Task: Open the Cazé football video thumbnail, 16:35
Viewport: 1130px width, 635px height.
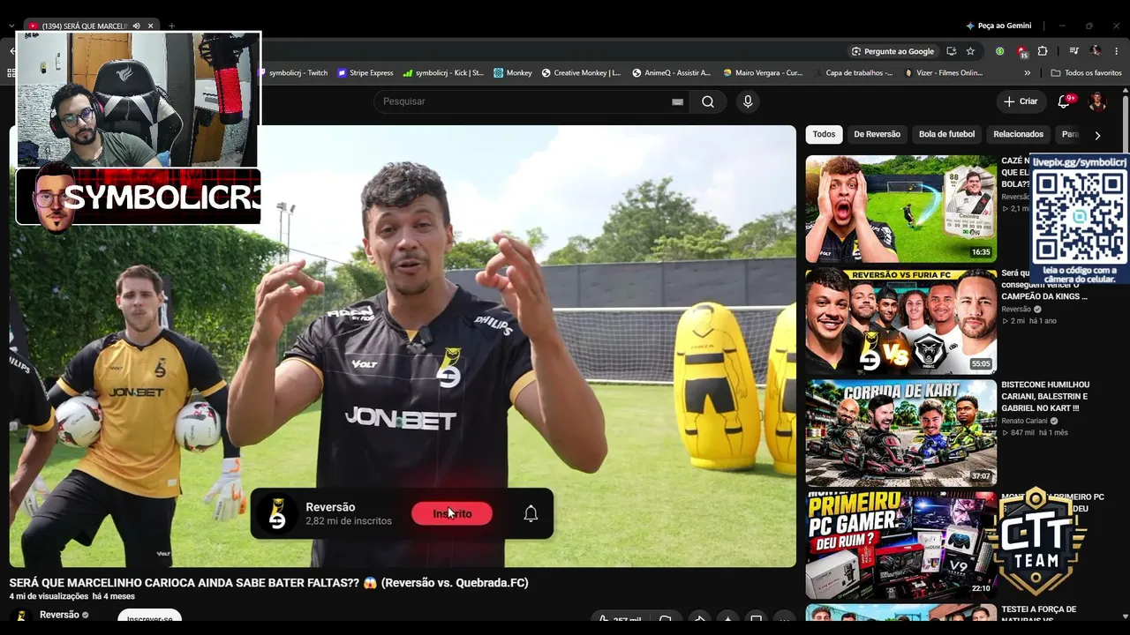Action: coord(900,209)
